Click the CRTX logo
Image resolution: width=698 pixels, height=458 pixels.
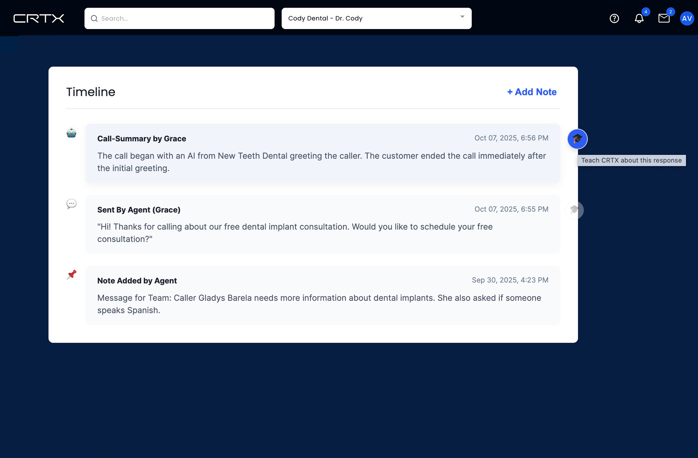click(39, 19)
